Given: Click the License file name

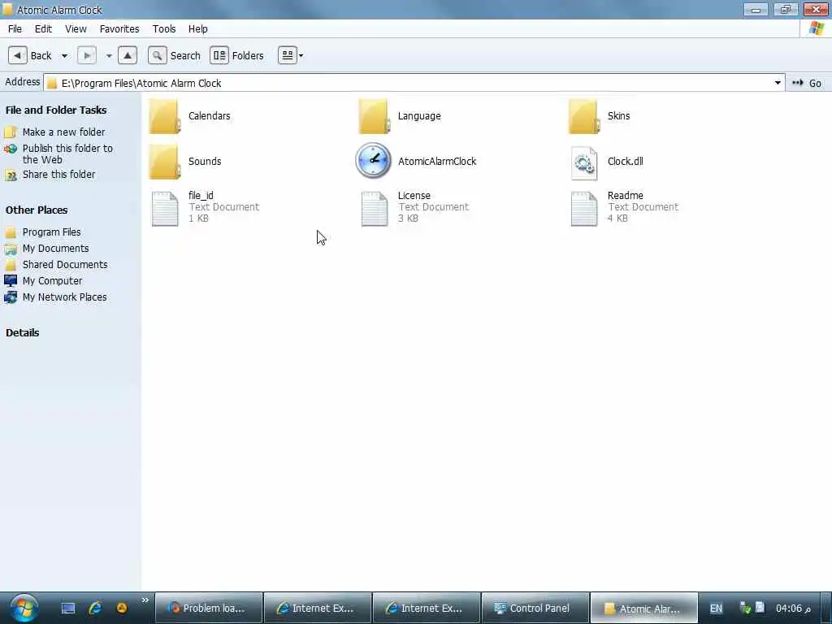Looking at the screenshot, I should [414, 195].
